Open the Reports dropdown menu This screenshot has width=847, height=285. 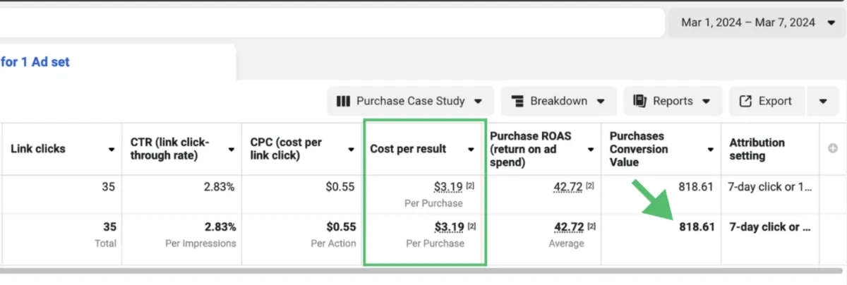pos(706,101)
